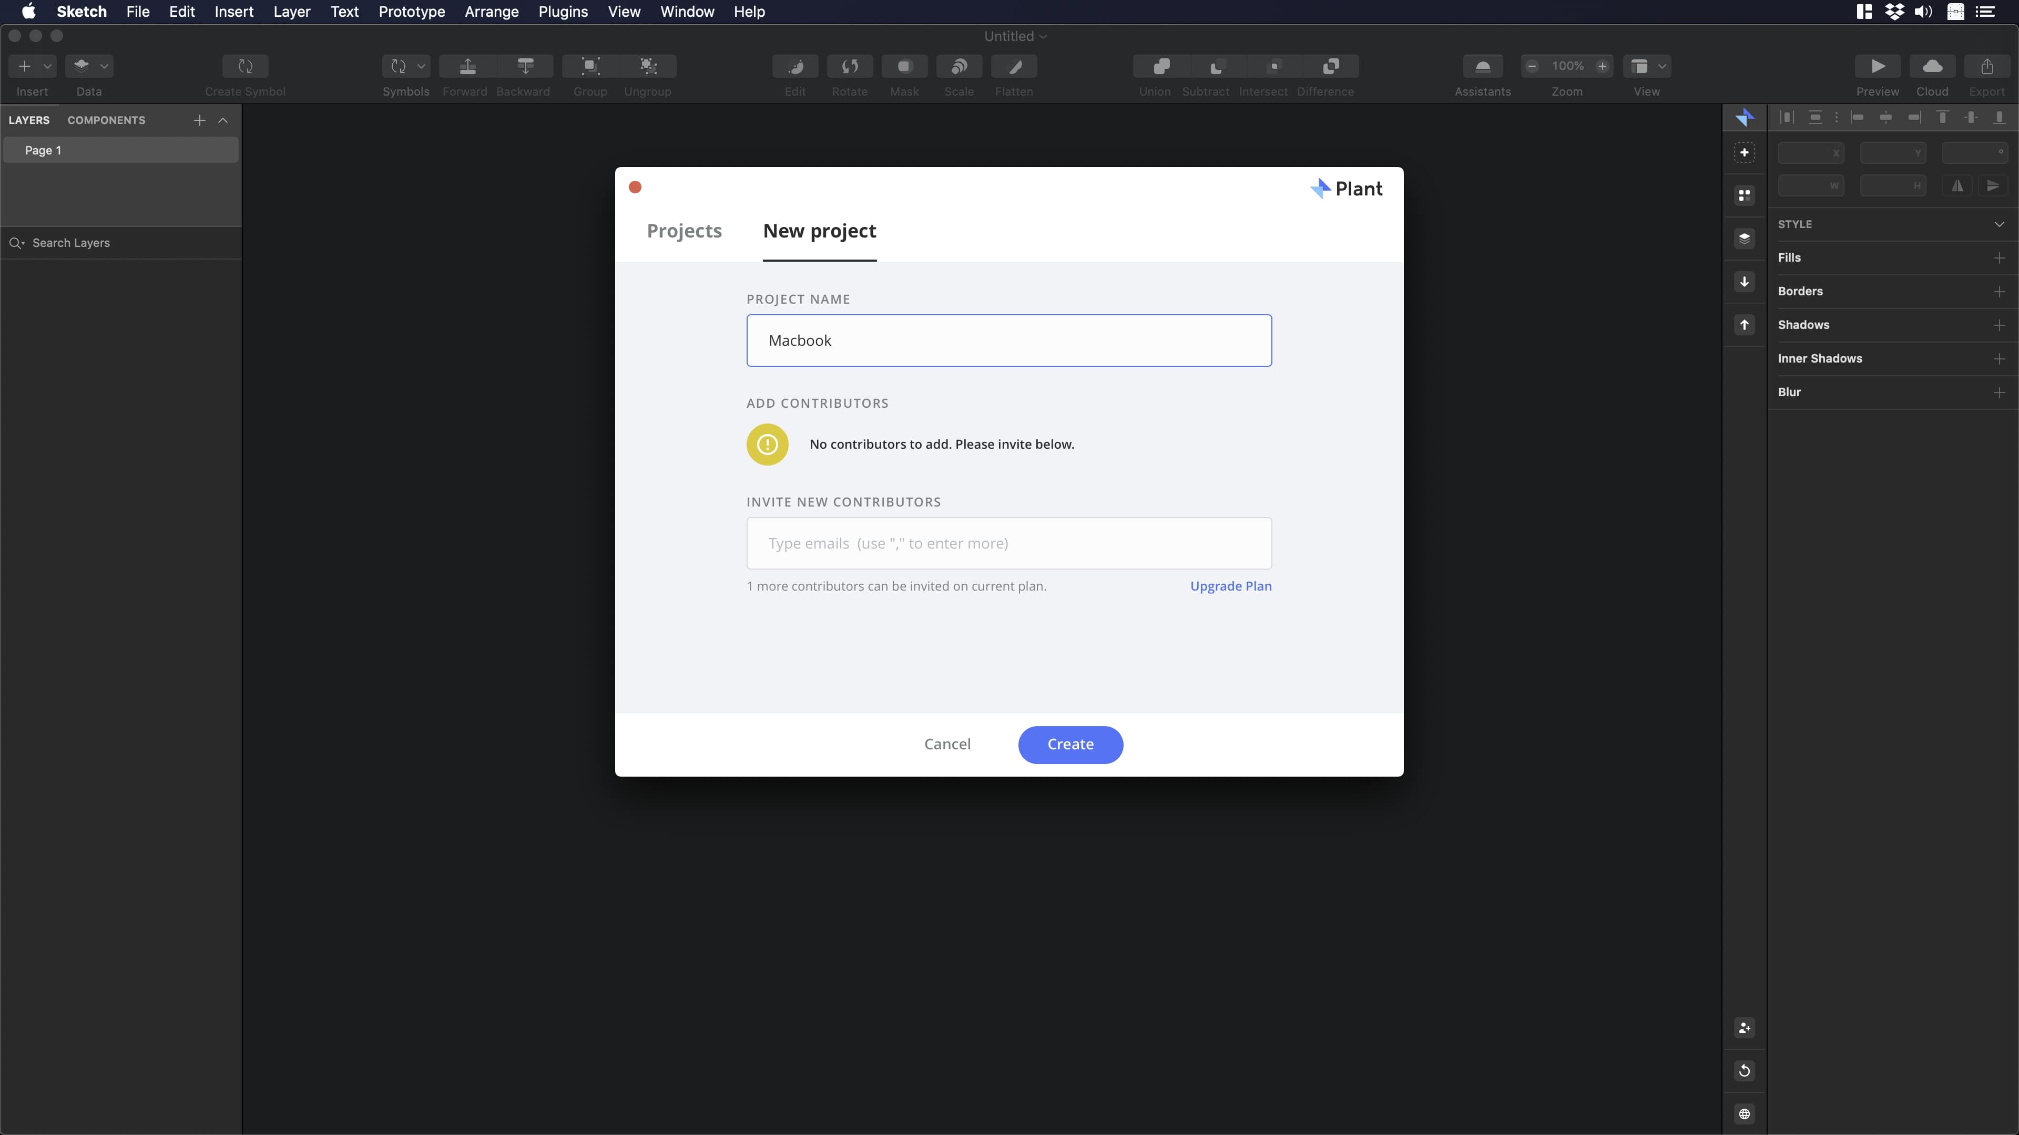
Task: Open the Preview play icon in toolbar
Action: click(x=1877, y=67)
